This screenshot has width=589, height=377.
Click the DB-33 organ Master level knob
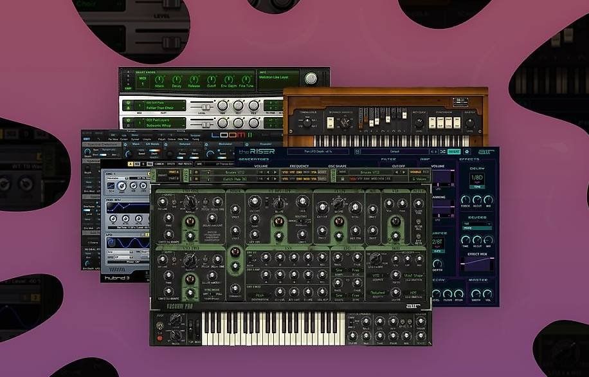pyautogui.click(x=469, y=123)
